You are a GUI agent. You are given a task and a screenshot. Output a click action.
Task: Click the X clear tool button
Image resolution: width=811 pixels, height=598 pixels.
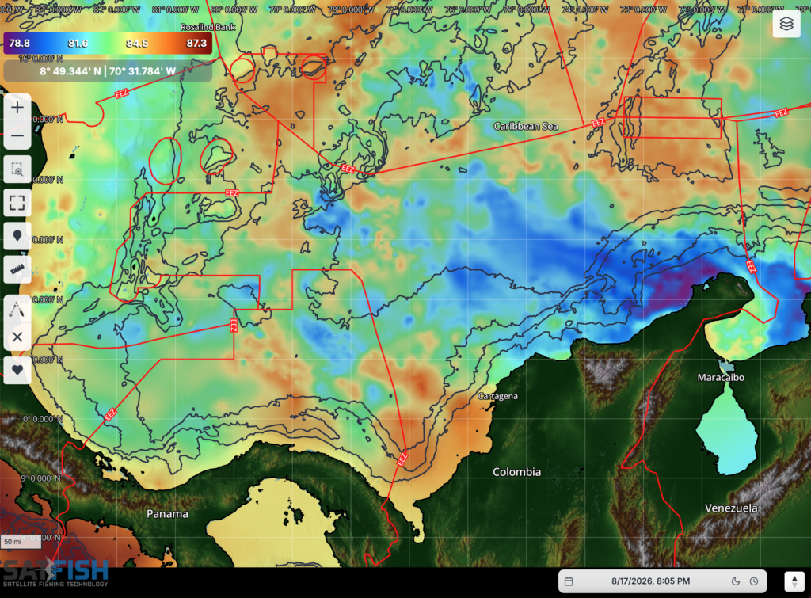pos(17,337)
